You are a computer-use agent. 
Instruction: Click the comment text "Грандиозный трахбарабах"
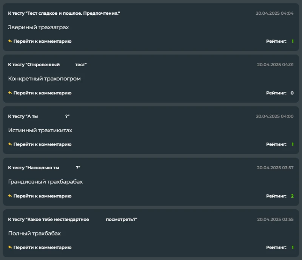(45, 182)
